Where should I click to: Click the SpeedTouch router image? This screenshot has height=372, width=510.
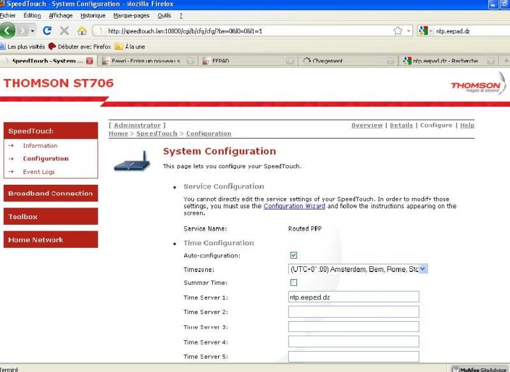pos(132,161)
